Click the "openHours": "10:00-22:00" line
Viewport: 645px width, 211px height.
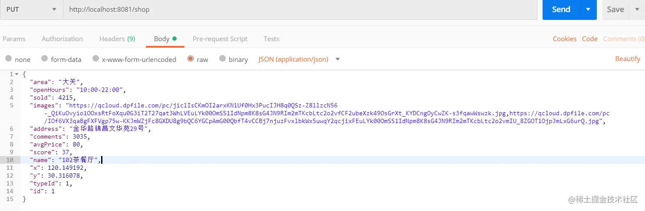[78, 90]
